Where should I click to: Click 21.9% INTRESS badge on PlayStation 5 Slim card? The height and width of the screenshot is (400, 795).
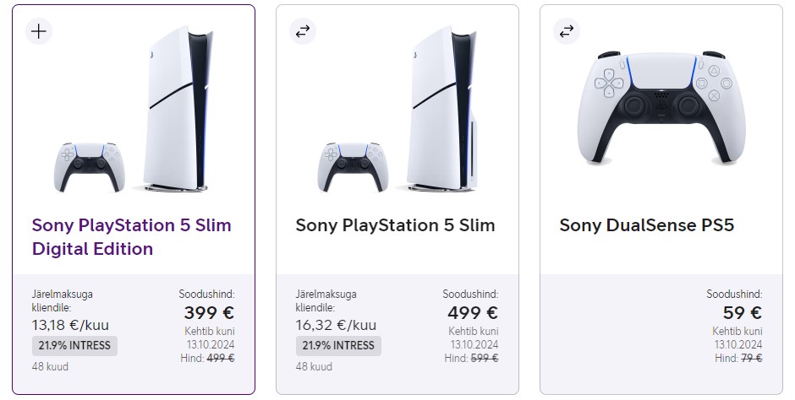[x=338, y=346]
